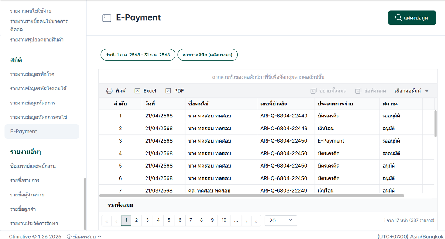Click the branch filter chip
445x239 pixels.
[207, 55]
